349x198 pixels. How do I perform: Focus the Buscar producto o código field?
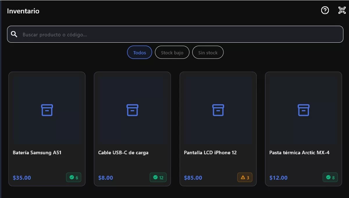(x=175, y=34)
